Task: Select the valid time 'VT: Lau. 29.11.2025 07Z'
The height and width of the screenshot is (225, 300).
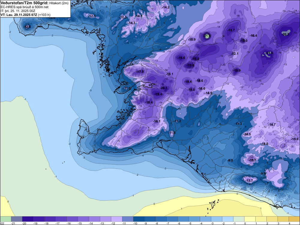Action: (x=19, y=15)
